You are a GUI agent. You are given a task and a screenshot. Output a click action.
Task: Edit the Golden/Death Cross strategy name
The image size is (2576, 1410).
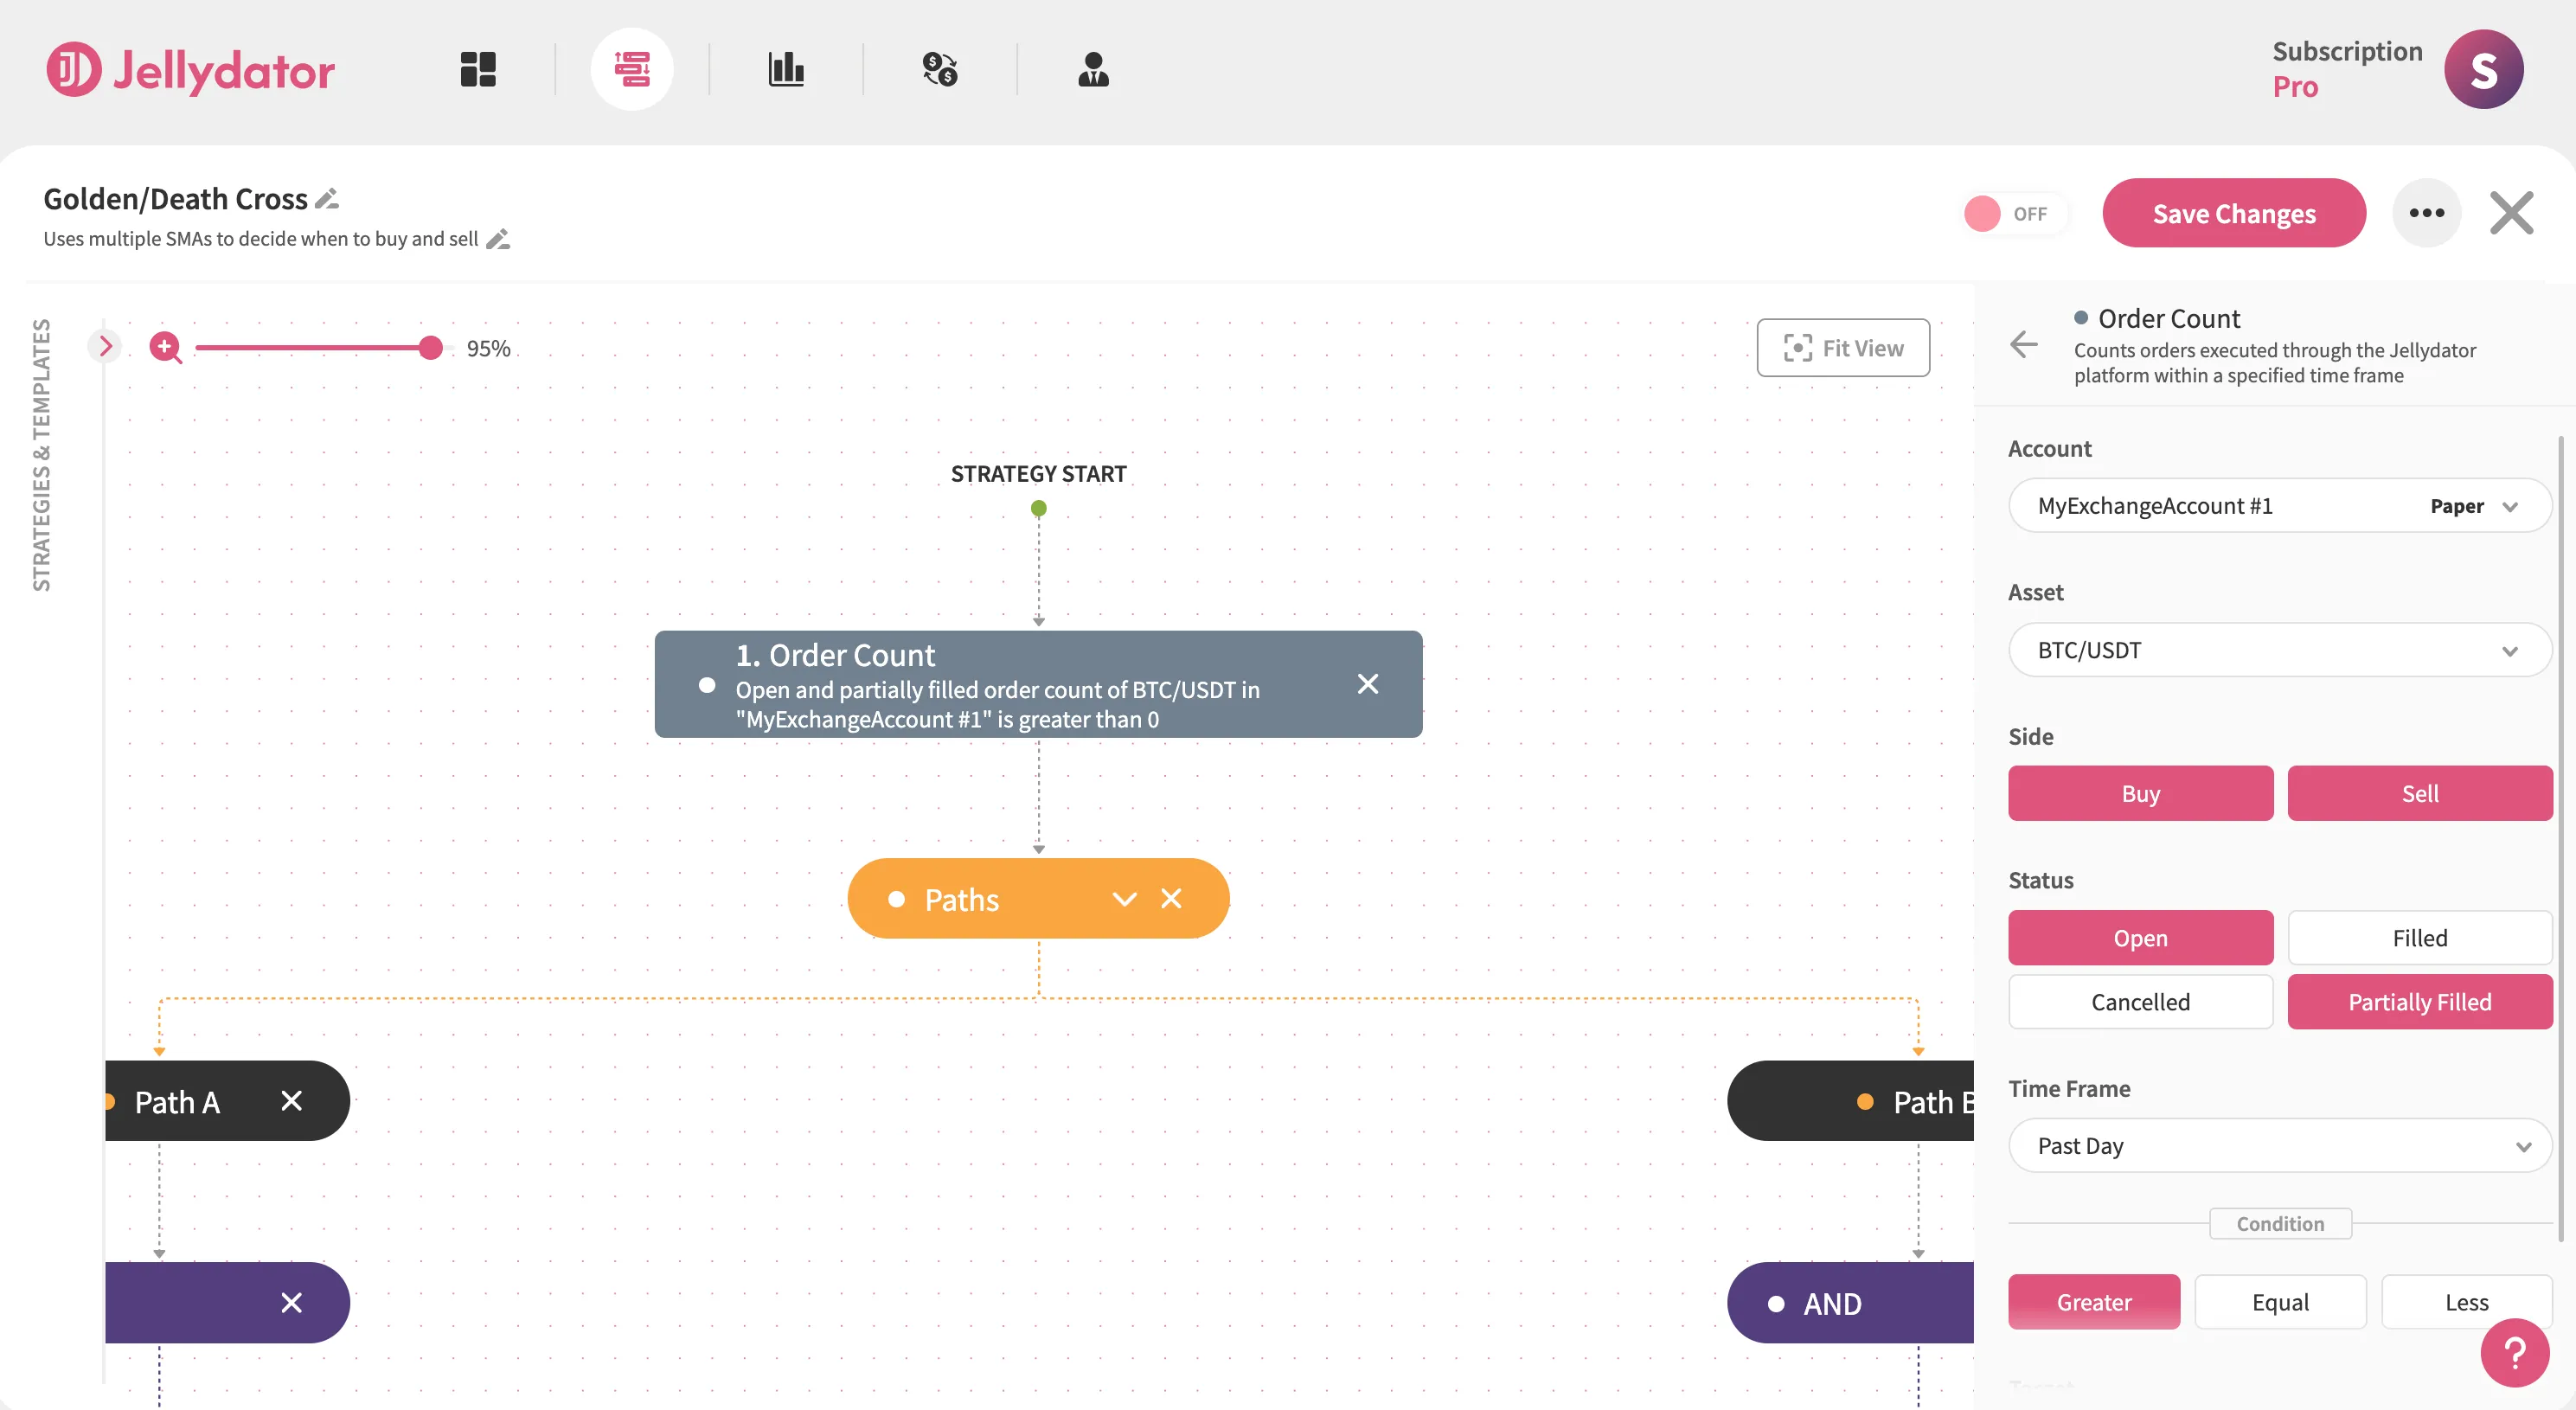point(327,199)
